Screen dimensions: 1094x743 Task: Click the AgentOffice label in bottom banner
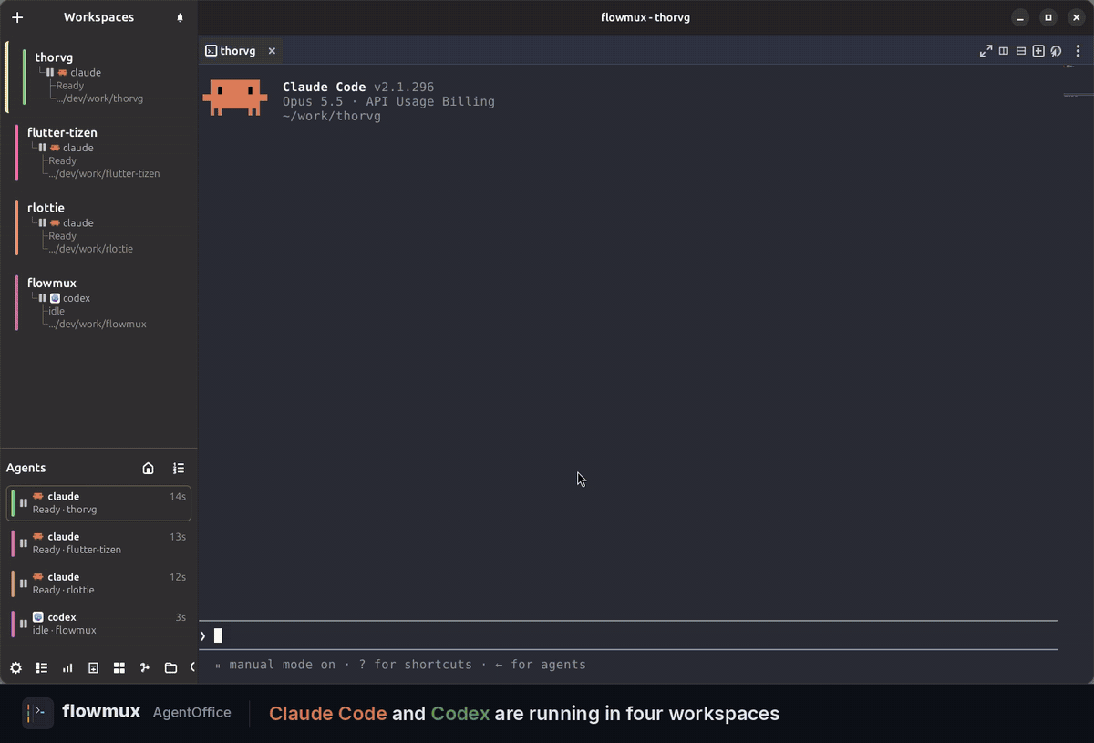pyautogui.click(x=191, y=713)
